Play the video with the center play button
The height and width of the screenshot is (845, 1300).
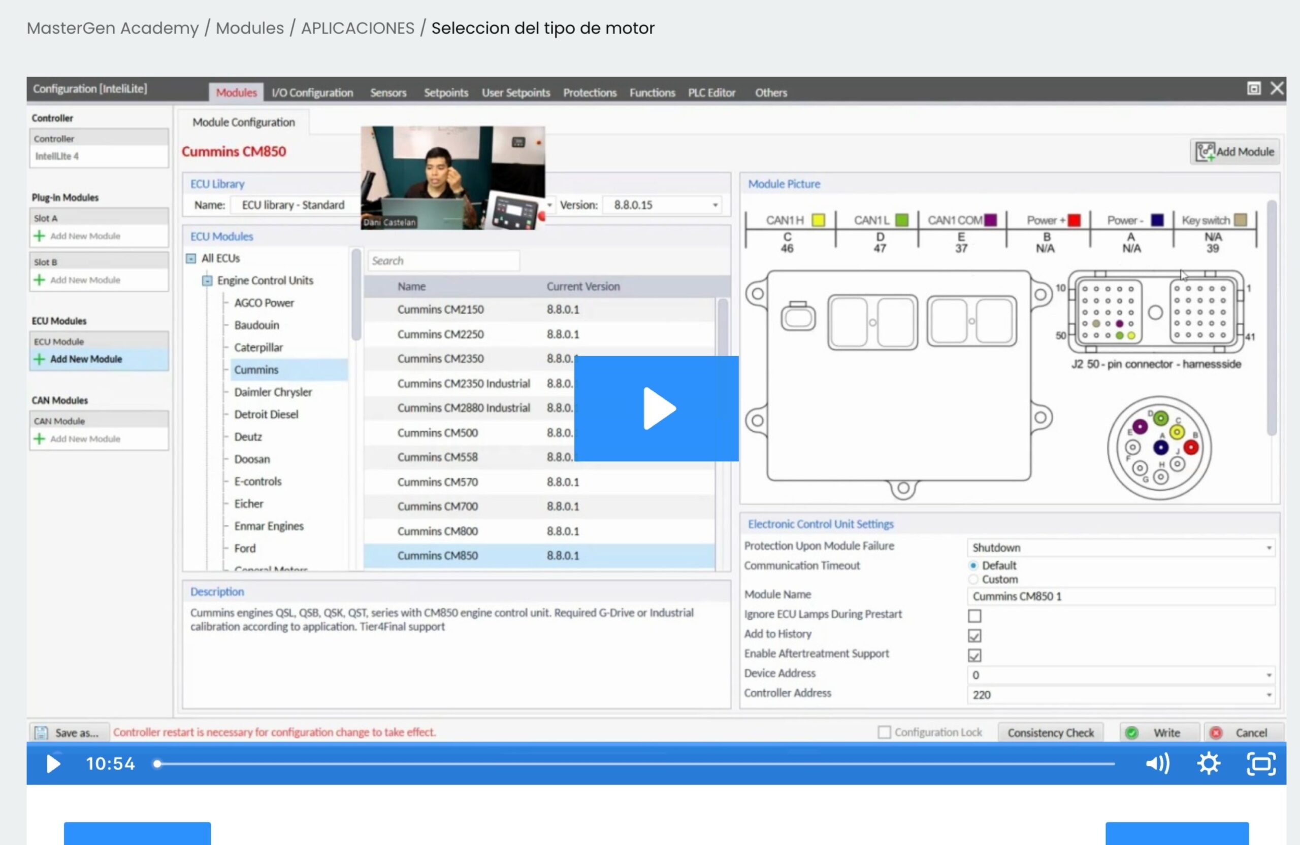656,409
